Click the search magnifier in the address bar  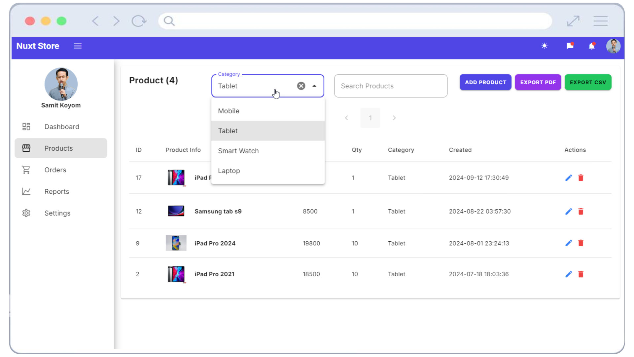(x=169, y=21)
